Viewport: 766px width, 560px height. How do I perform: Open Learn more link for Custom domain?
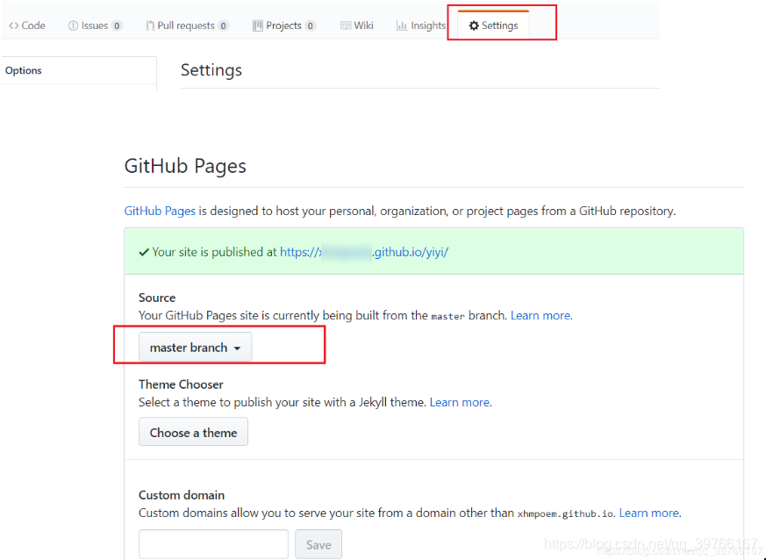[x=648, y=513]
